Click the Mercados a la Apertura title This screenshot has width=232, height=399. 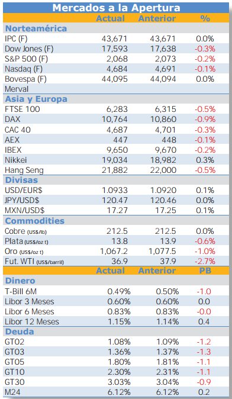click(116, 8)
